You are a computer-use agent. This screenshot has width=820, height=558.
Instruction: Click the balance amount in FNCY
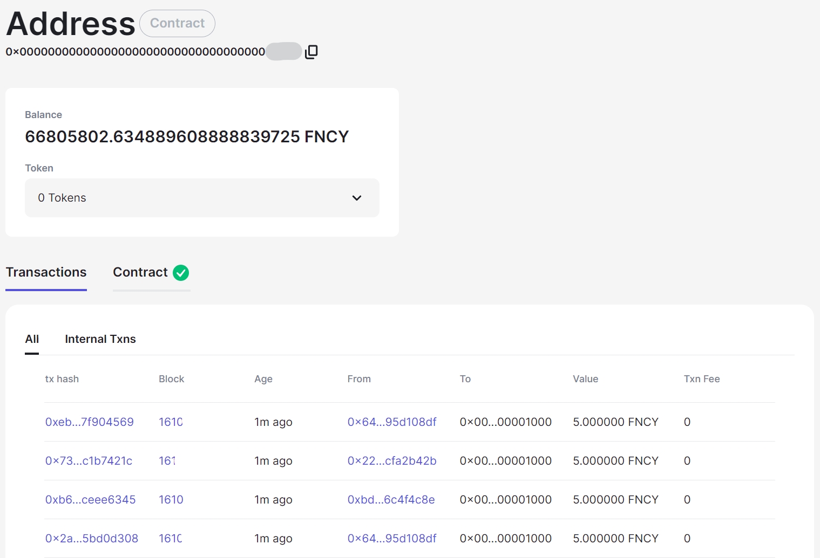[187, 137]
